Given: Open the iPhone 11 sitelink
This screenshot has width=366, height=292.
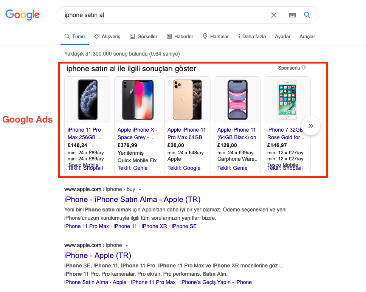Looking at the screenshot, I should (125, 227).
